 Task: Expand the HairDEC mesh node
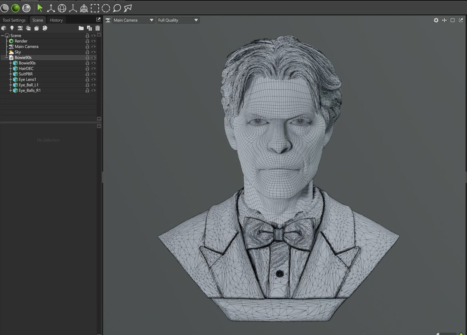11,69
